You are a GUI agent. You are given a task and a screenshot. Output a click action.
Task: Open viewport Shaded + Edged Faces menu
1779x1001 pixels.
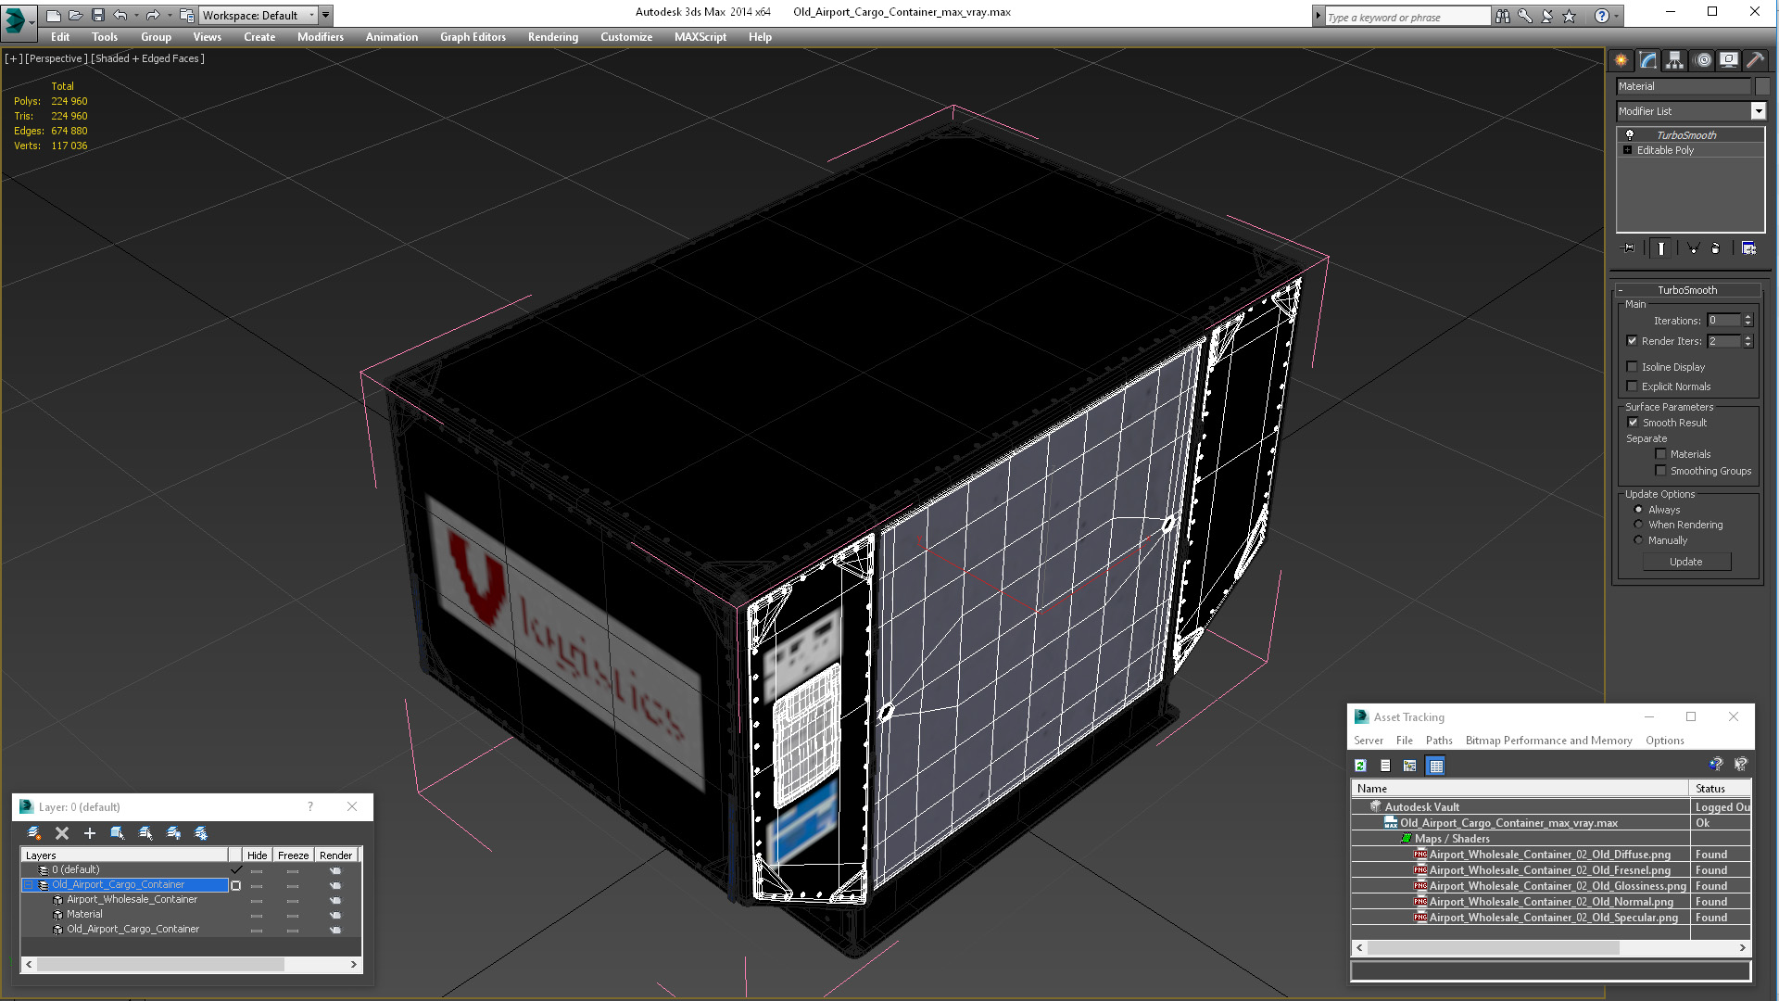147,58
